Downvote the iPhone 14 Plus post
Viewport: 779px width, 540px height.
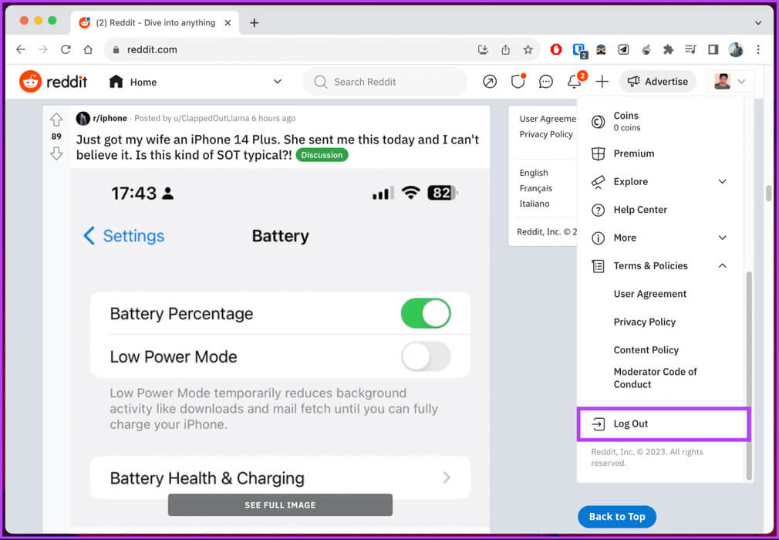pyautogui.click(x=56, y=154)
